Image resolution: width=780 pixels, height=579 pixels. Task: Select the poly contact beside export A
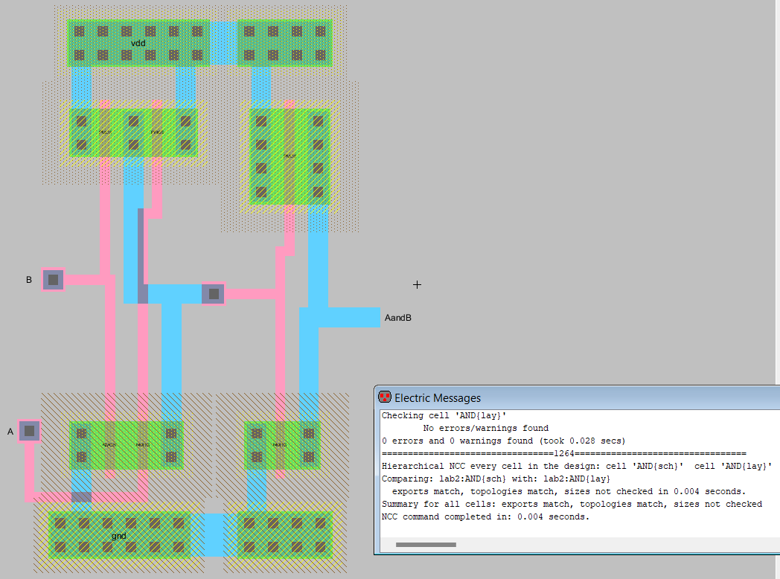29,431
